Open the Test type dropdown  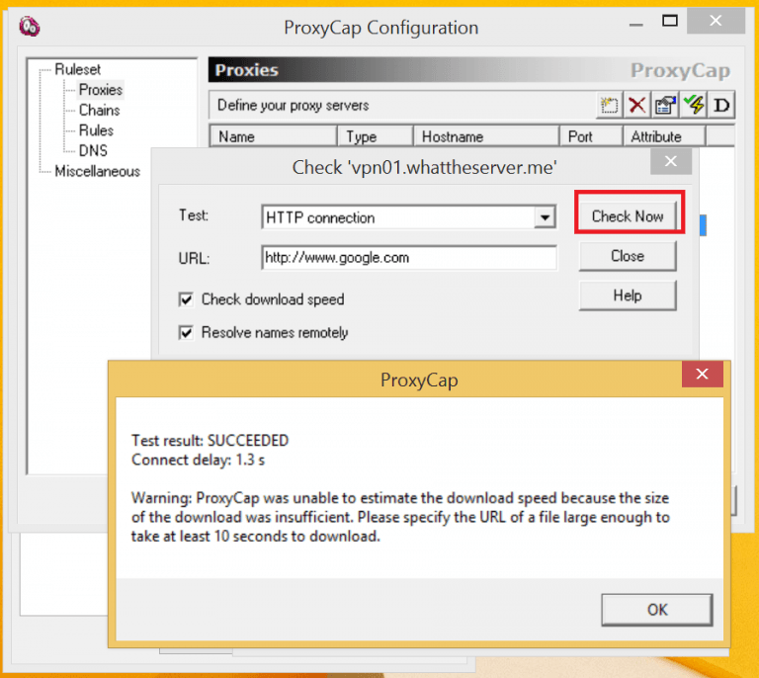pos(545,217)
